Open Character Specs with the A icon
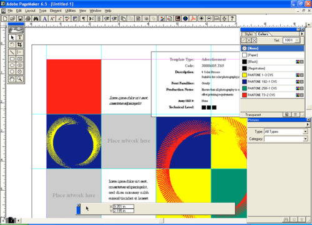This screenshot has width=312, height=225. click(45, 19)
